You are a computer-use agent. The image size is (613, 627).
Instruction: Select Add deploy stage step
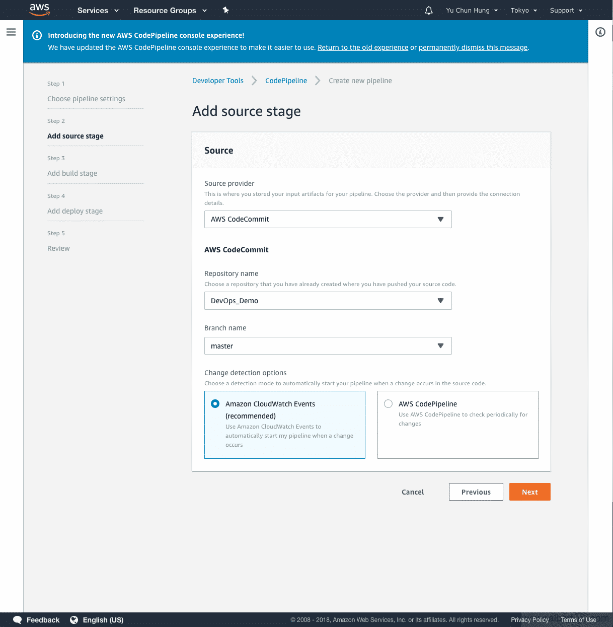click(x=75, y=211)
